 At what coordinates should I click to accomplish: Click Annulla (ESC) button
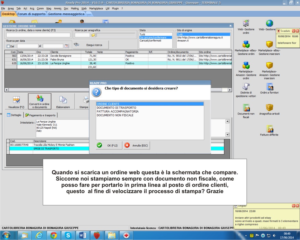point(137,145)
